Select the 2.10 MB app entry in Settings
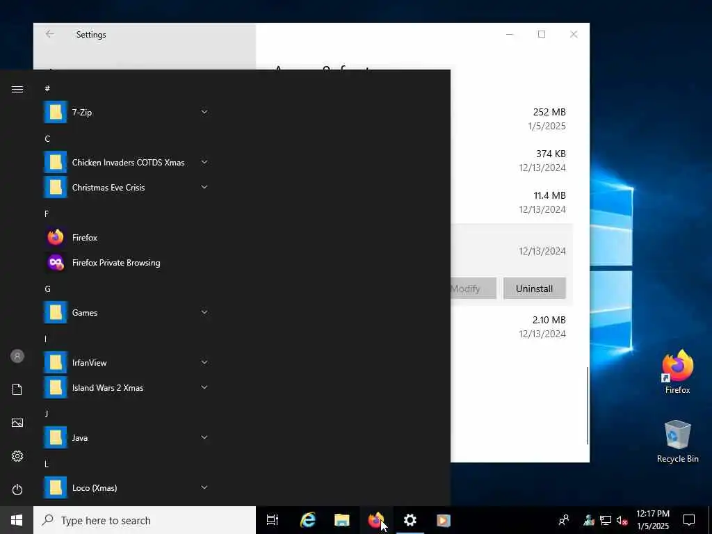 click(x=512, y=327)
